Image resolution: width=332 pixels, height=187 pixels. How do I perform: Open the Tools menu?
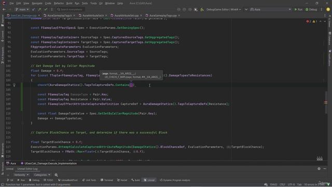pos(93,3)
